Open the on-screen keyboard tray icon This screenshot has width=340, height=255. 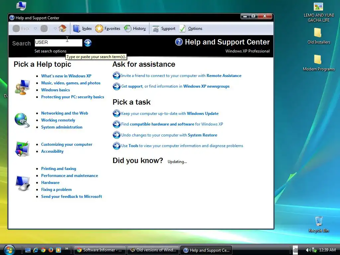click(296, 250)
